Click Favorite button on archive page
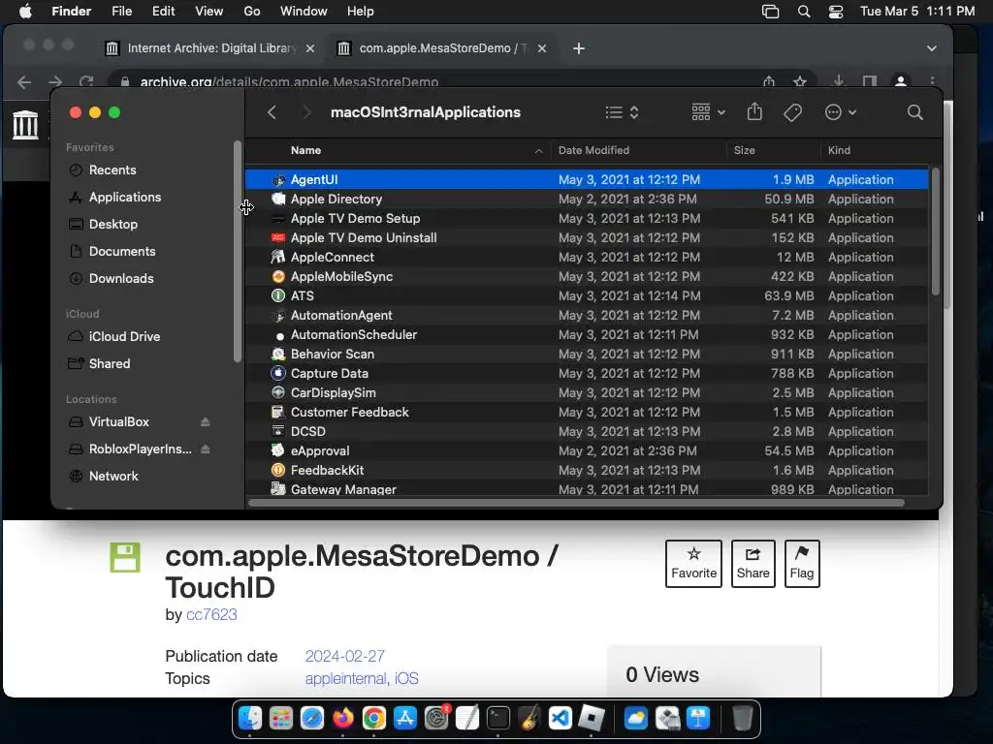 (693, 564)
